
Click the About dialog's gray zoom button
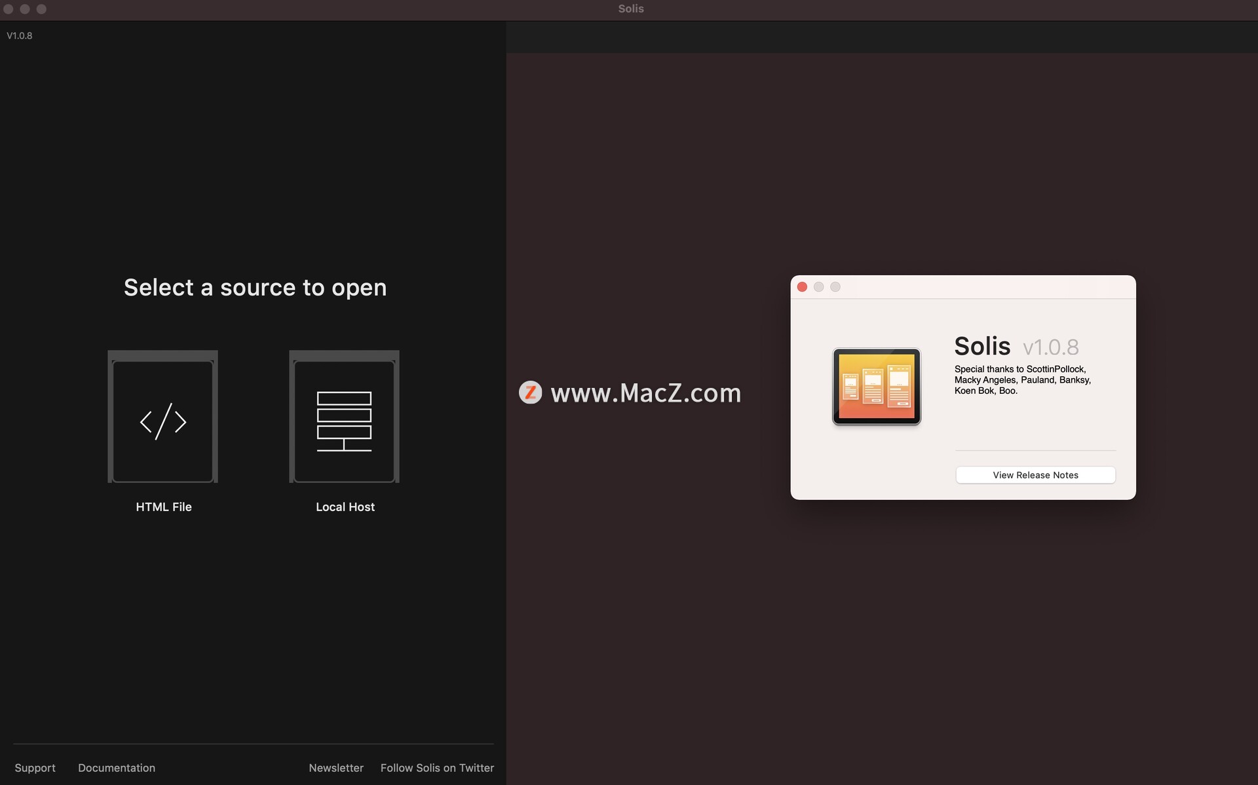[x=835, y=287]
